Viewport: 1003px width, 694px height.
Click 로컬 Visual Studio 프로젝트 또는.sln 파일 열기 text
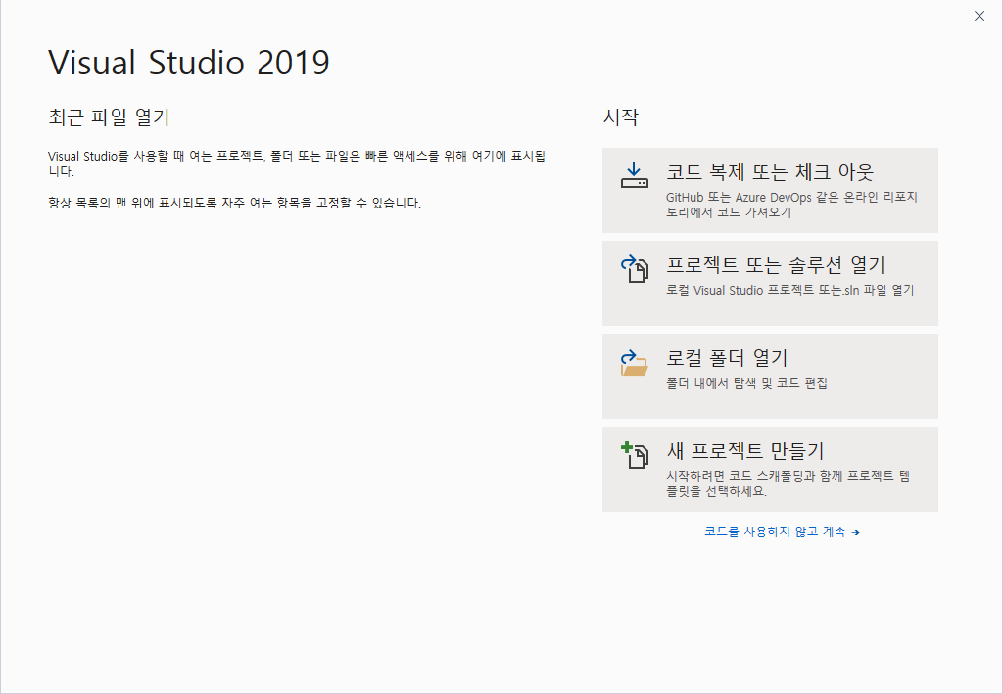(x=790, y=290)
